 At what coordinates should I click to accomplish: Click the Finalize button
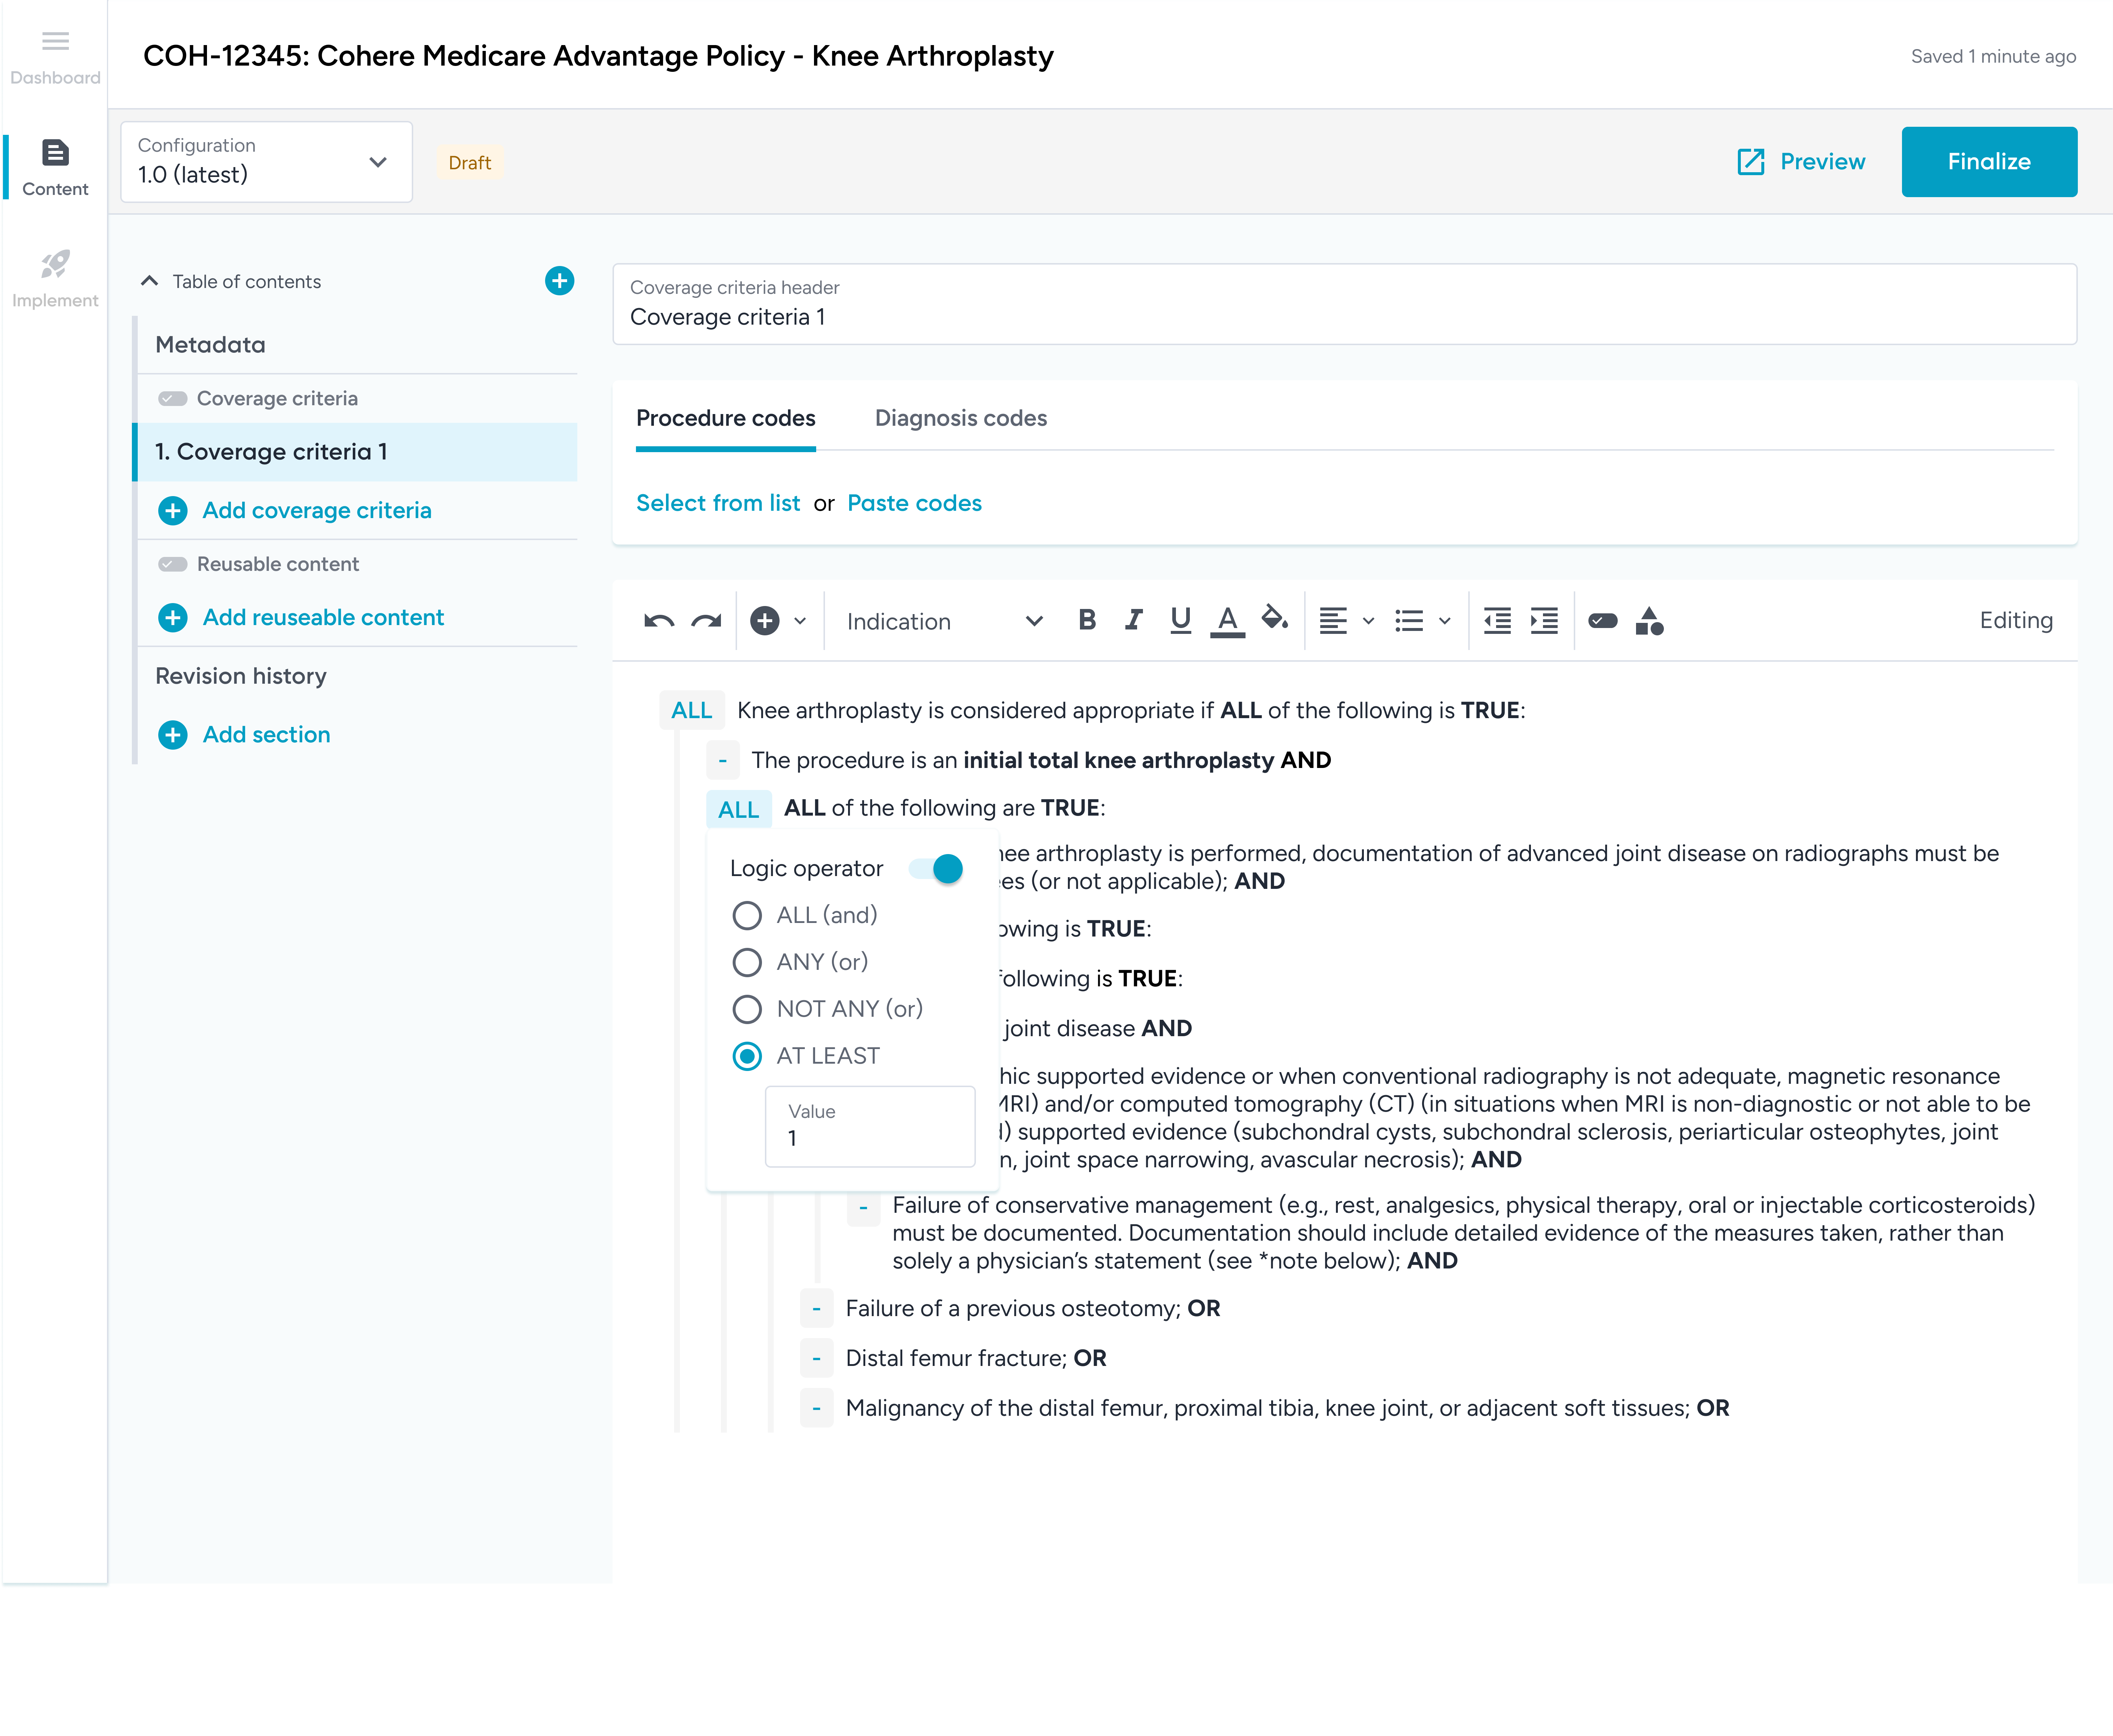pos(1989,162)
